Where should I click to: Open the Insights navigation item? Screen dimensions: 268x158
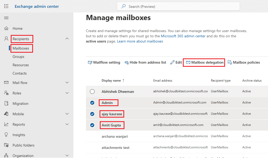(x=19, y=135)
